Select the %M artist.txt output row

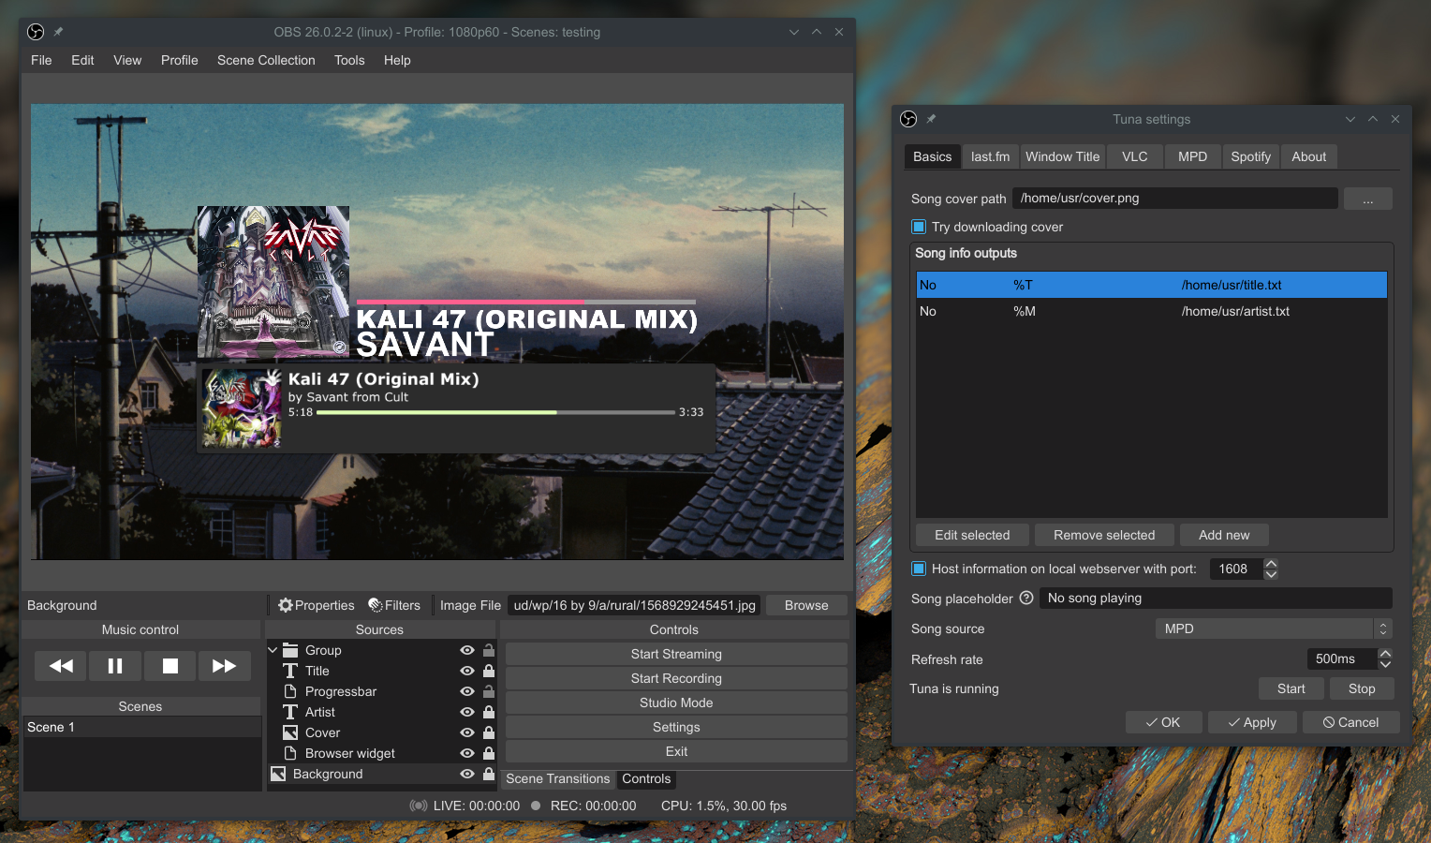pos(1152,311)
